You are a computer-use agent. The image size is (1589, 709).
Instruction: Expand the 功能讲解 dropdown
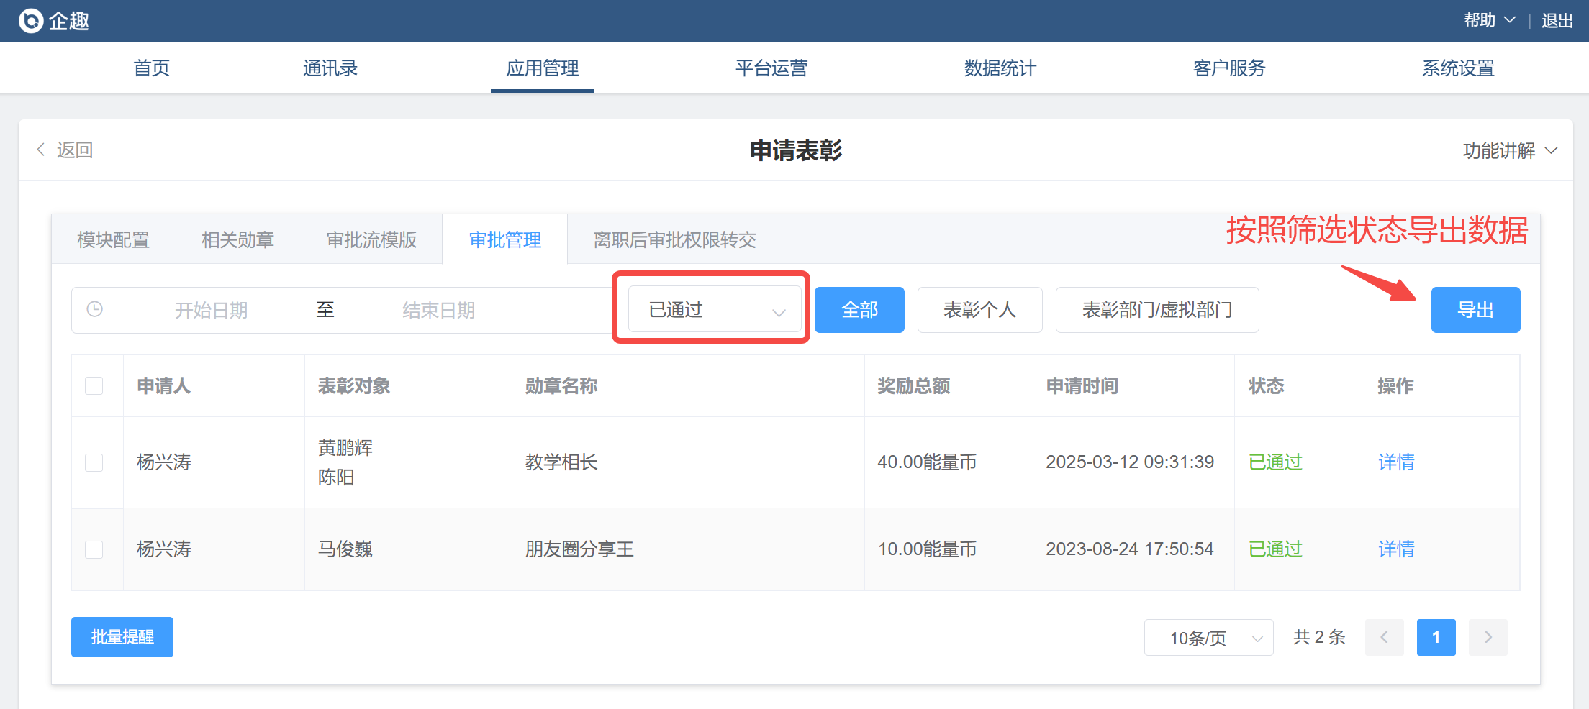(1510, 150)
